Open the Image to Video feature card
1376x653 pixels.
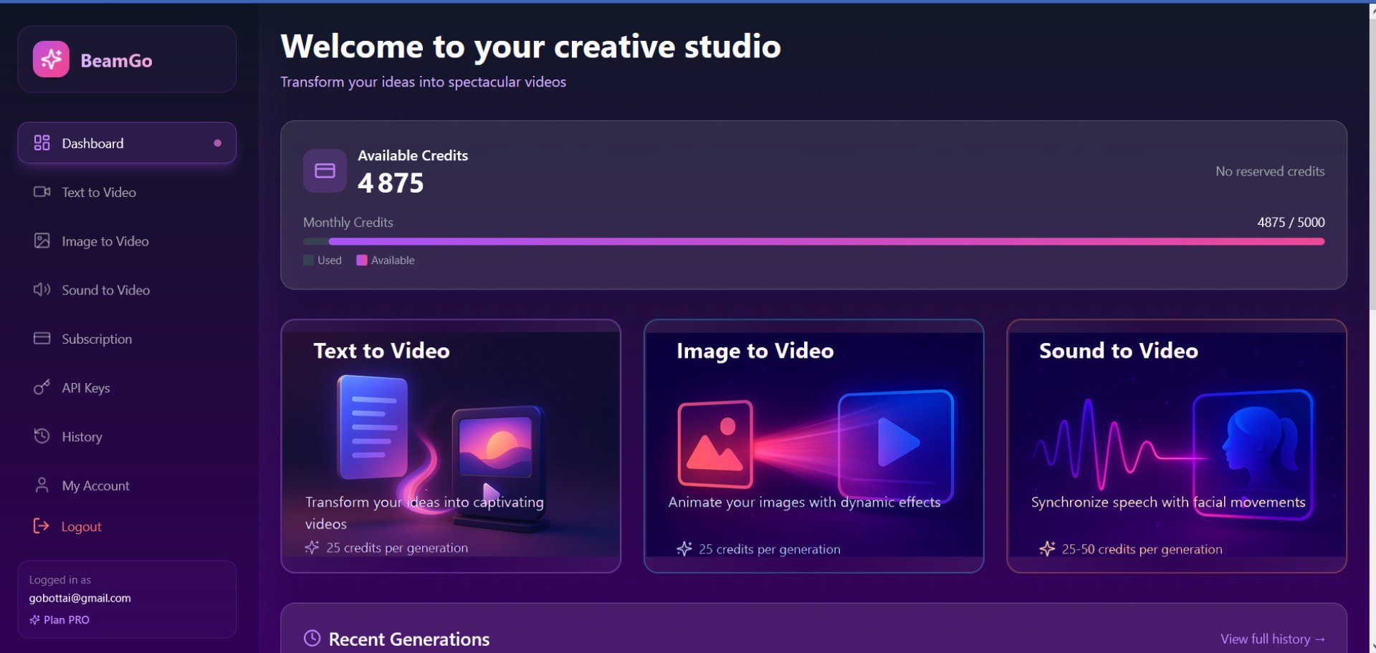tap(813, 445)
